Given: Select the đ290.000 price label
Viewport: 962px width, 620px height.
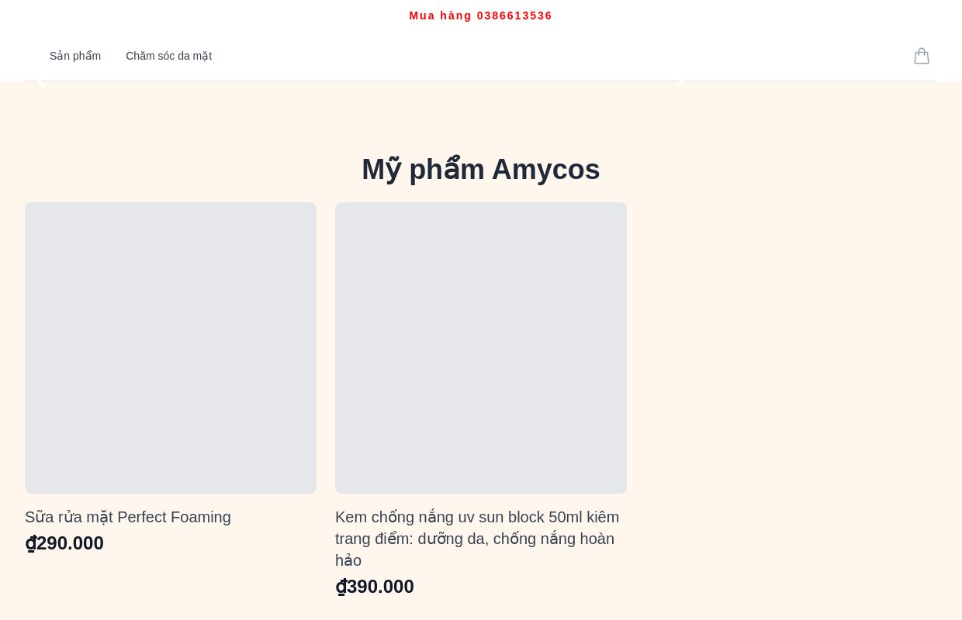Looking at the screenshot, I should click(64, 542).
